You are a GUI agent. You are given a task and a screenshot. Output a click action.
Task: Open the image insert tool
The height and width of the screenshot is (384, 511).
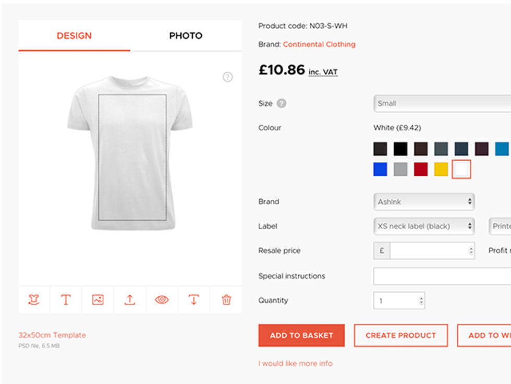click(x=98, y=299)
